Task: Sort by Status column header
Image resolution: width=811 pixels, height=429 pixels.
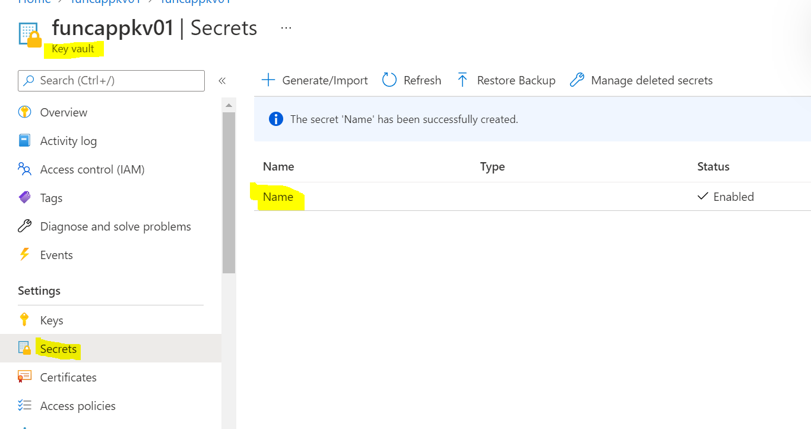Action: pyautogui.click(x=713, y=166)
